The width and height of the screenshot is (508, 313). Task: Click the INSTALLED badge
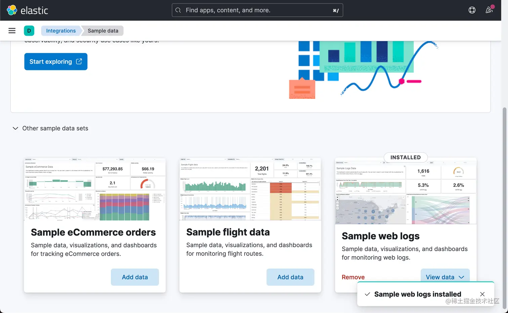pyautogui.click(x=406, y=157)
